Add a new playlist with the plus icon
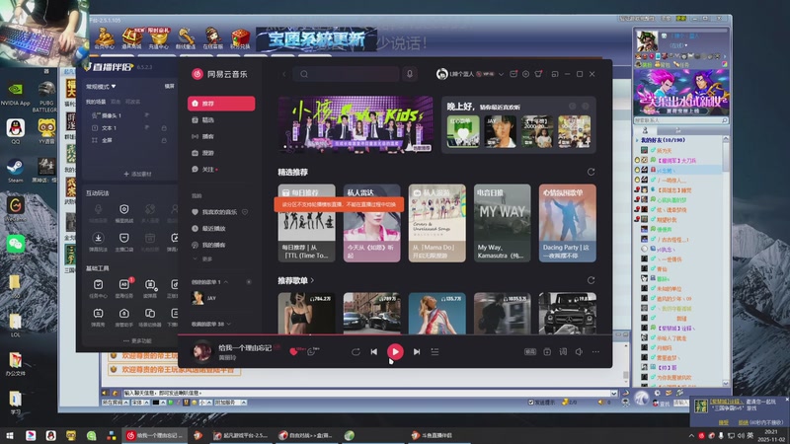The width and height of the screenshot is (790, 444). click(x=249, y=282)
